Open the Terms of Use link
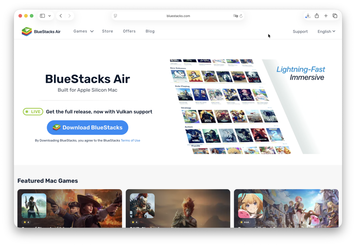This screenshot has width=356, height=246. (130, 140)
